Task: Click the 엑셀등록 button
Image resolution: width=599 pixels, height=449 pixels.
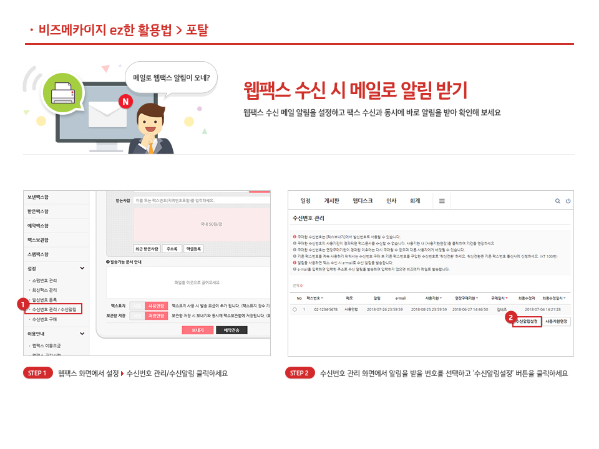Action: pos(193,249)
